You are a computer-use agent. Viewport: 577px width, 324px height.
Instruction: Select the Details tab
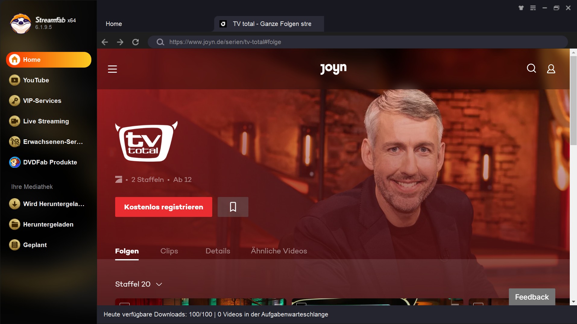[218, 251]
